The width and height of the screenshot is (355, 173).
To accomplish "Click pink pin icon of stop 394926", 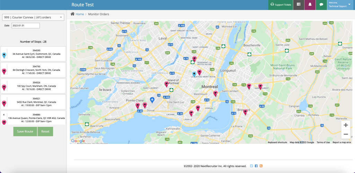I will point(4,87).
